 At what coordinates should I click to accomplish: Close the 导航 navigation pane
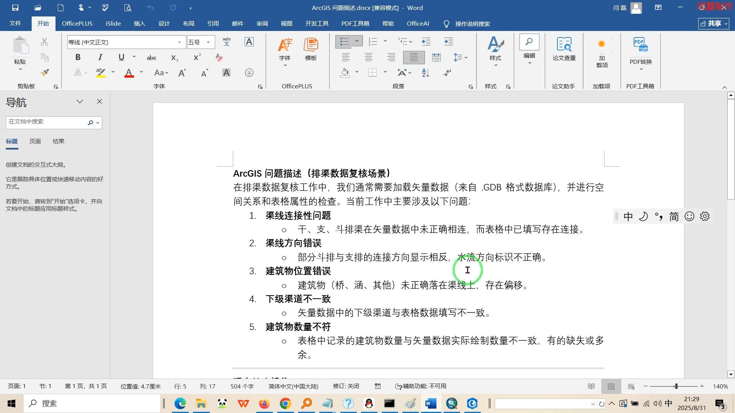click(100, 101)
